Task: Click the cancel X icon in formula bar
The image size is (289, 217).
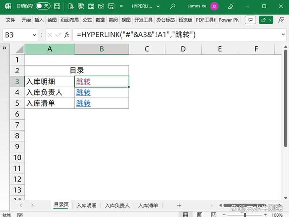Action: (50, 35)
